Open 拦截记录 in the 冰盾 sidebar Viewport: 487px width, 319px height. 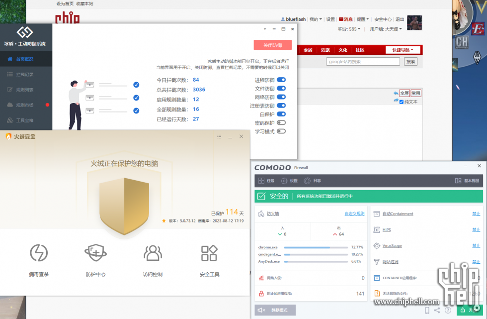point(26,74)
